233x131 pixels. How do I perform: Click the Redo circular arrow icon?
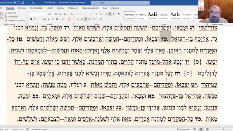pos(33,3)
